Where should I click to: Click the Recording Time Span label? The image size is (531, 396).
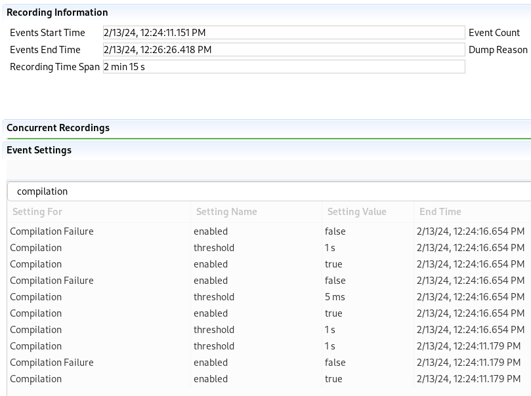coord(54,67)
